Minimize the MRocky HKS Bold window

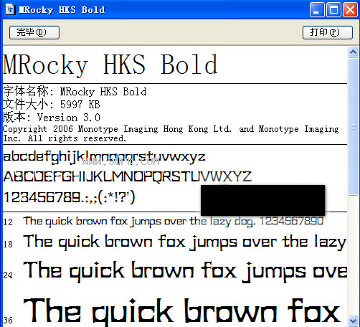(317, 10)
